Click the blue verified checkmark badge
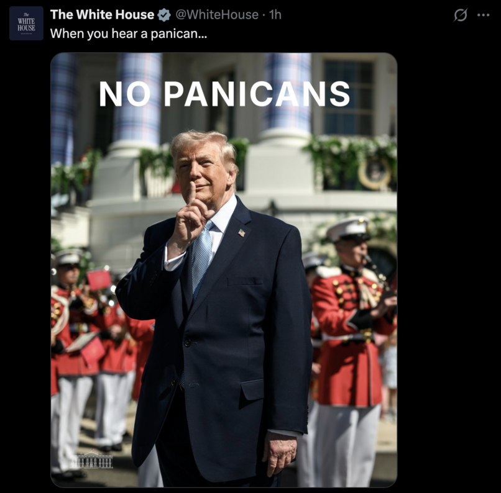The width and height of the screenshot is (501, 493). pos(164,15)
